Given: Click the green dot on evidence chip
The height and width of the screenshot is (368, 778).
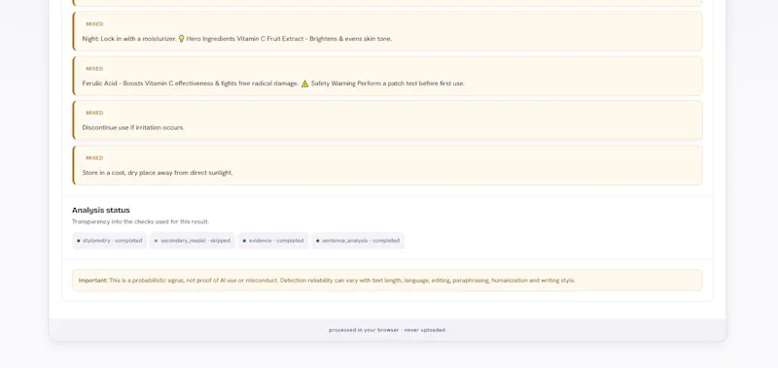Looking at the screenshot, I should [x=244, y=241].
